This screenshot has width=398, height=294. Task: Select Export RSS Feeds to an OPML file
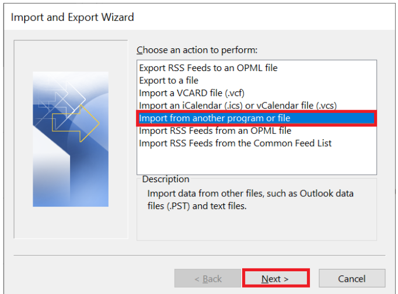[208, 68]
